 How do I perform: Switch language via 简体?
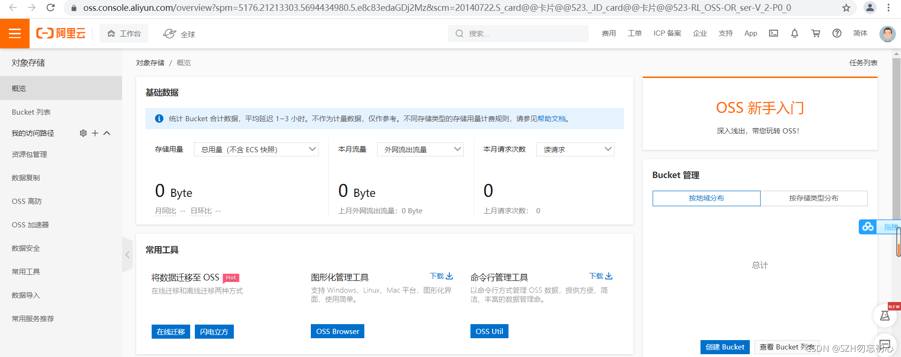(x=860, y=33)
